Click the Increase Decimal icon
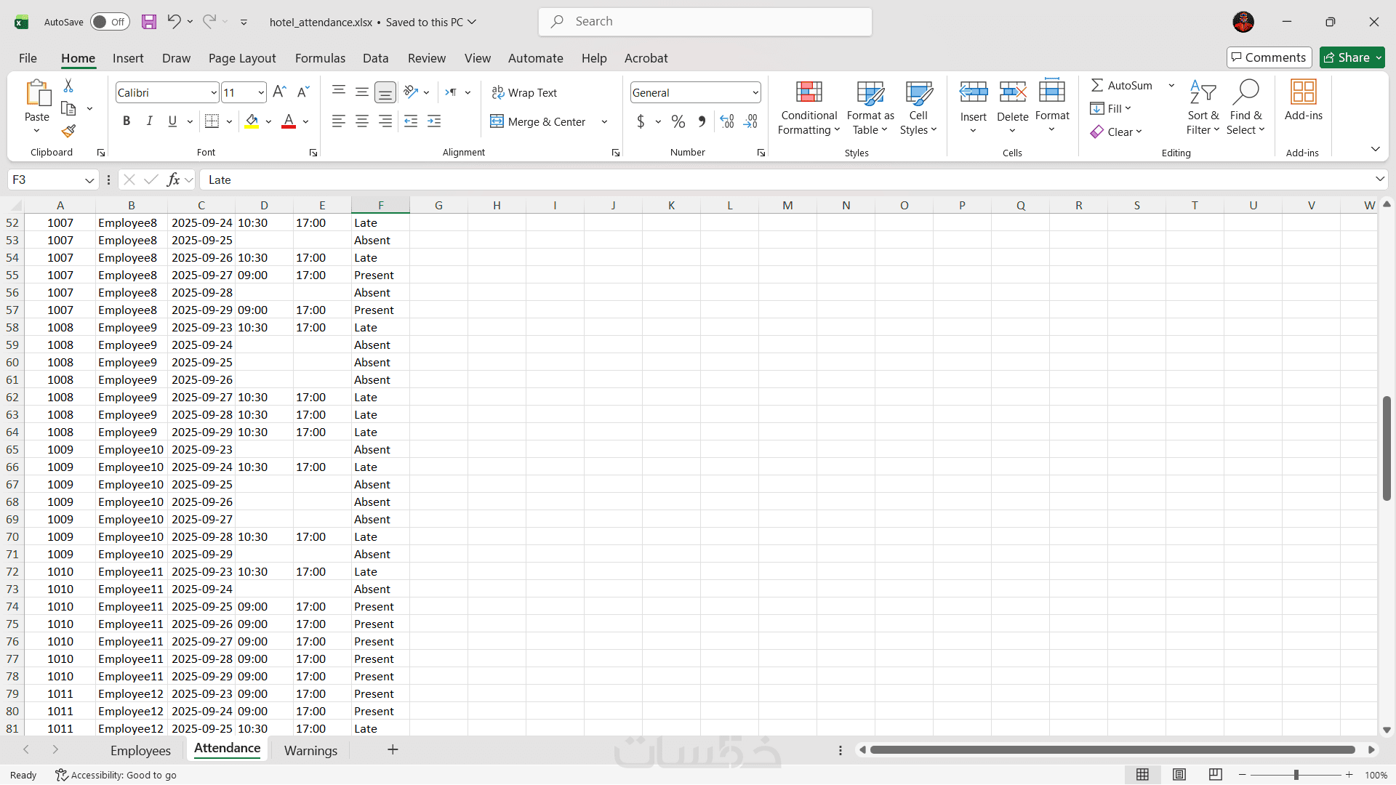Screen dimensions: 1396x785 (726, 121)
